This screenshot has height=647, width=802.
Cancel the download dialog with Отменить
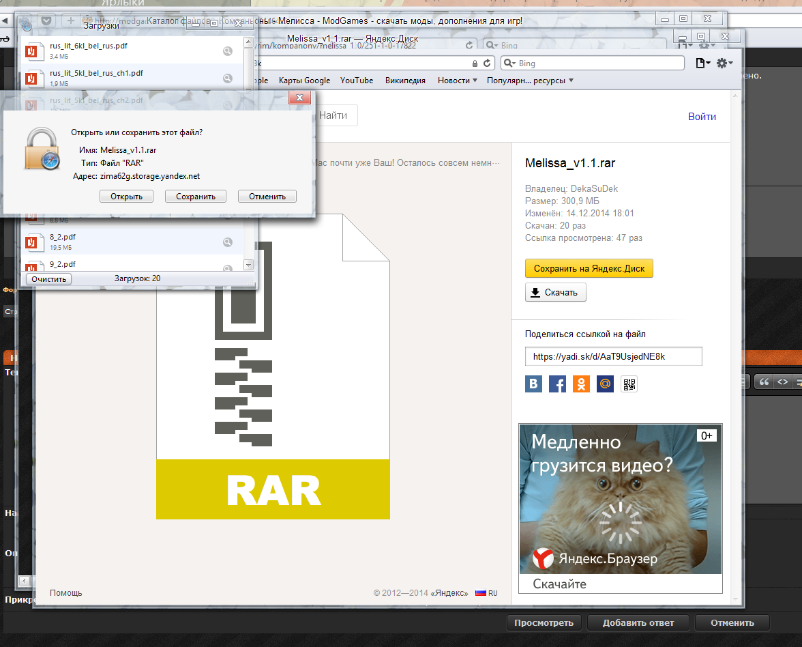pyautogui.click(x=267, y=197)
